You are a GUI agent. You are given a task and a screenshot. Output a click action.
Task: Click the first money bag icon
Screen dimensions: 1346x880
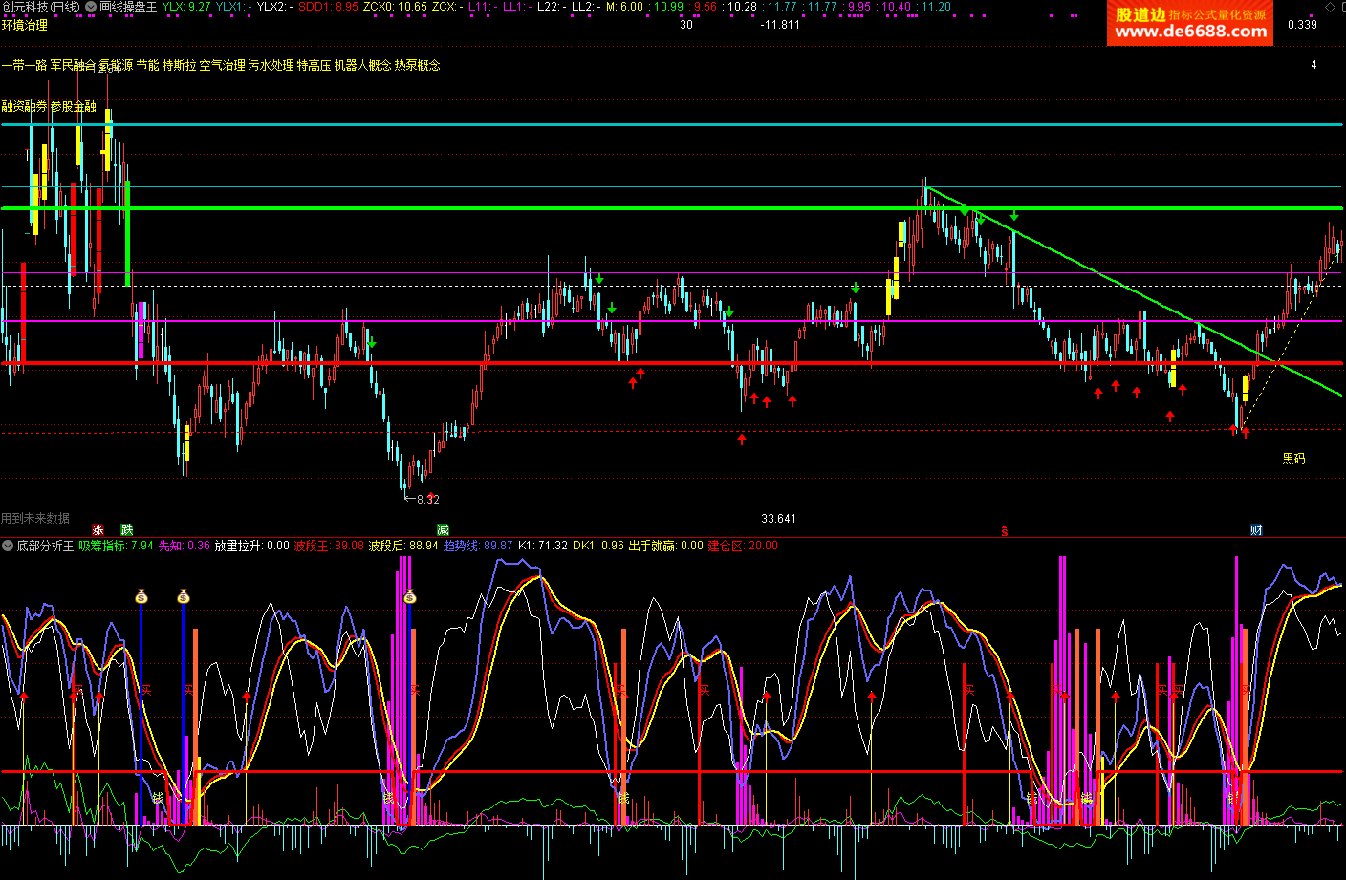pos(141,596)
